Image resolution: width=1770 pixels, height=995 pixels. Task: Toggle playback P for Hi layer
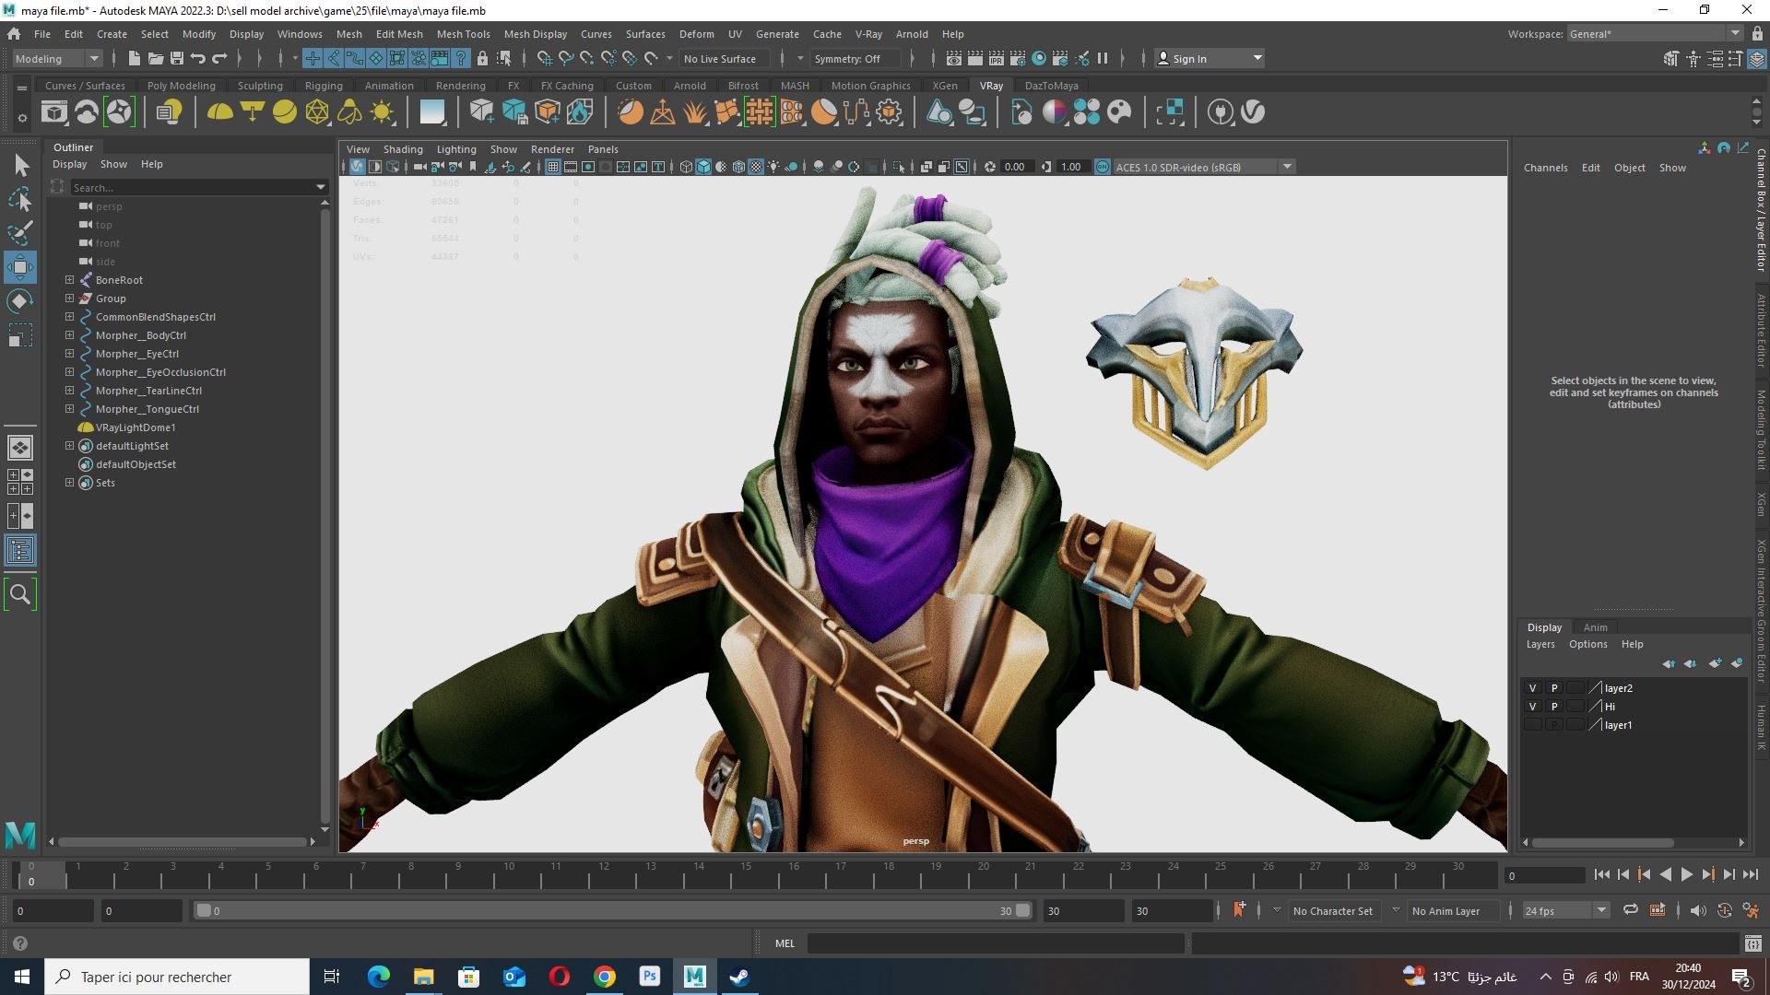[1554, 707]
